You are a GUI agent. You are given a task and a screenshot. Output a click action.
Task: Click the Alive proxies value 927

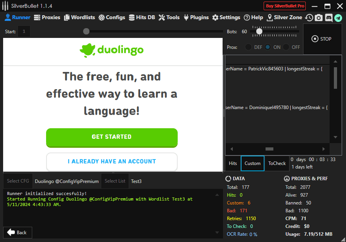click(304, 195)
